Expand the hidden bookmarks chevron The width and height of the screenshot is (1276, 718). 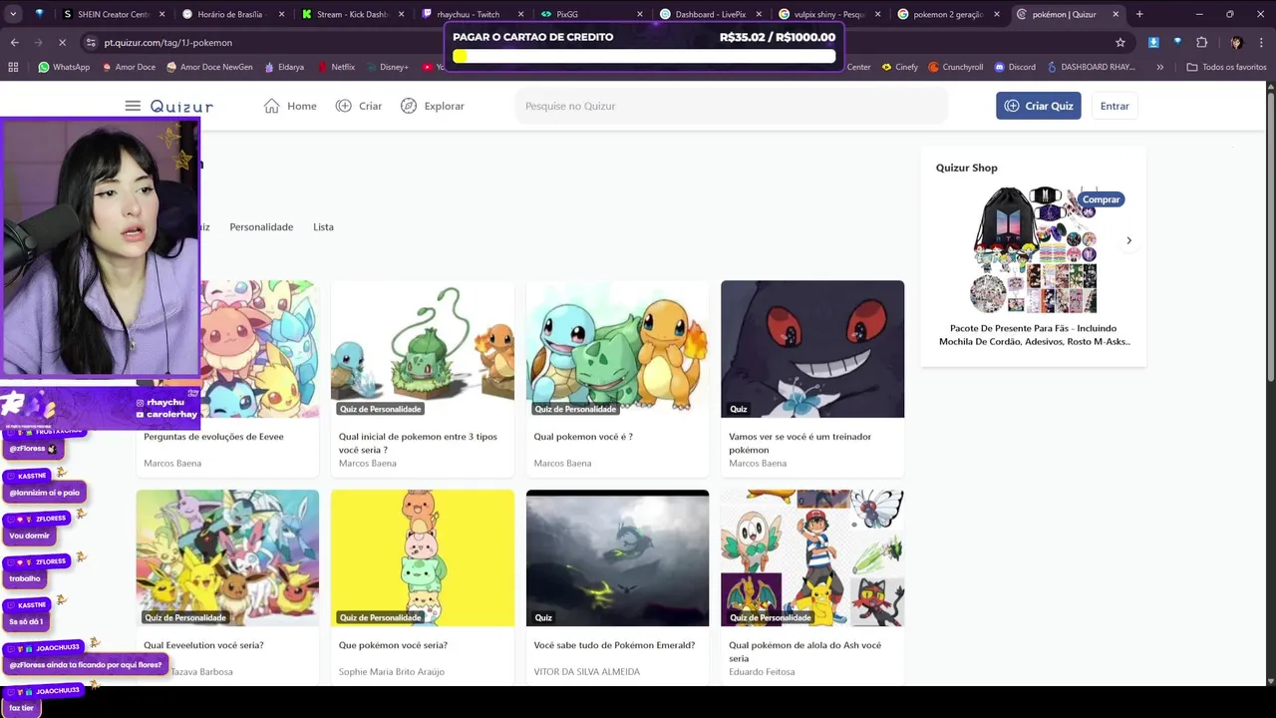(1159, 67)
